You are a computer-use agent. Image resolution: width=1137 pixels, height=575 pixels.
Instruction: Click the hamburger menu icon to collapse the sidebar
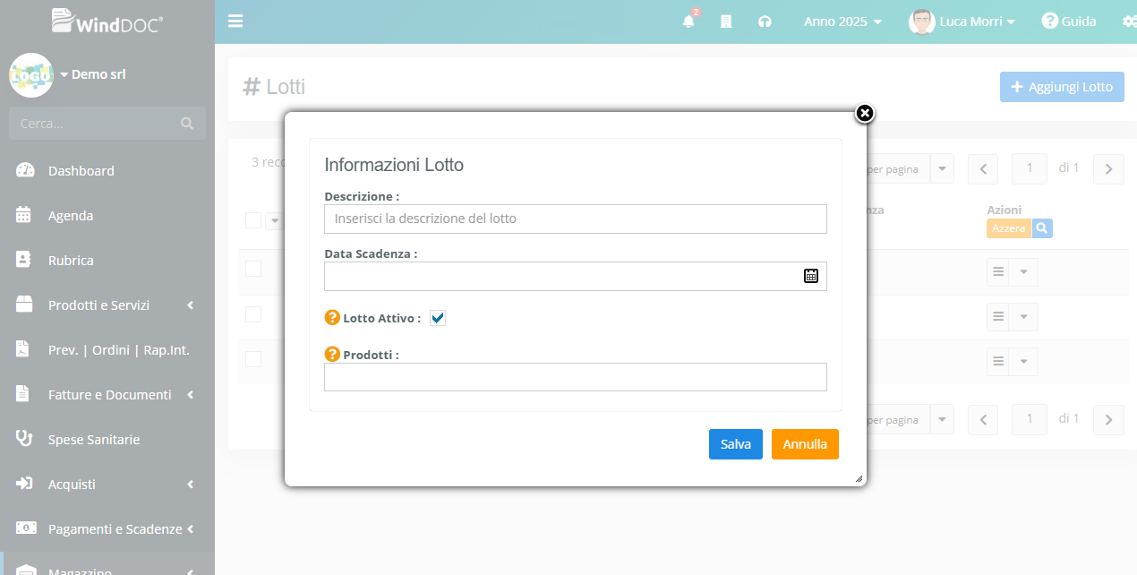pyautogui.click(x=235, y=21)
